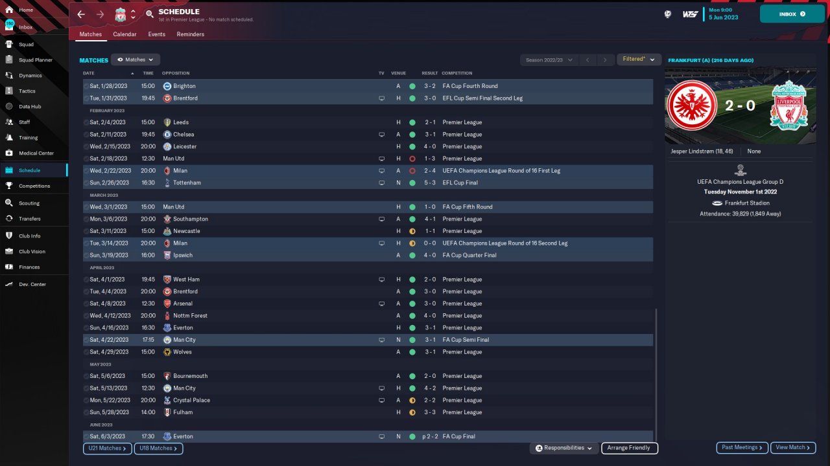Open Inbox in the sidebar

[34, 27]
